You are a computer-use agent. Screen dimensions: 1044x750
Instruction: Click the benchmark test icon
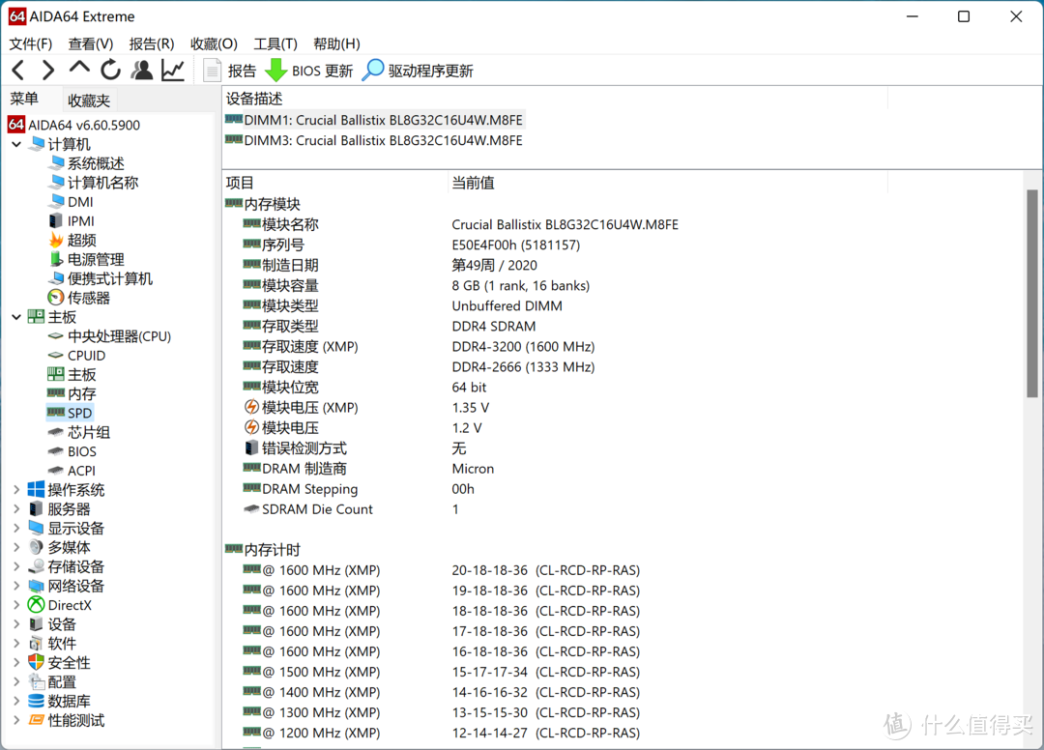(x=36, y=720)
